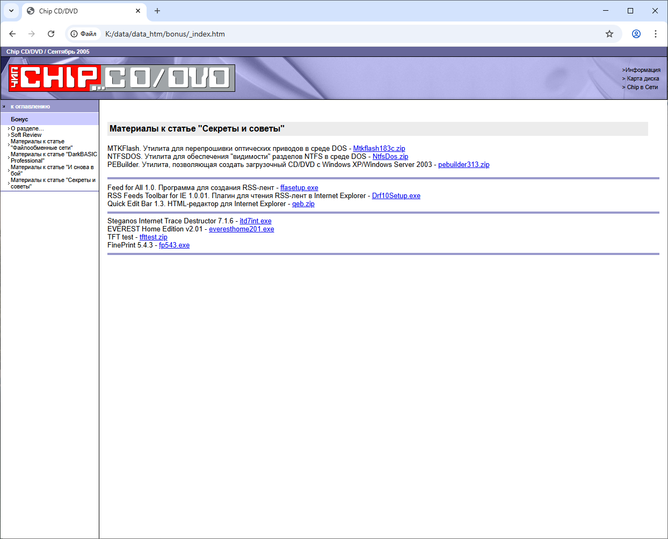Download everesthome201.exe
Screen dimensions: 668x539
[242, 229]
